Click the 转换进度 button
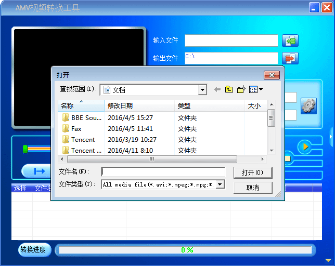This screenshot has width=335, height=266. coord(35,249)
